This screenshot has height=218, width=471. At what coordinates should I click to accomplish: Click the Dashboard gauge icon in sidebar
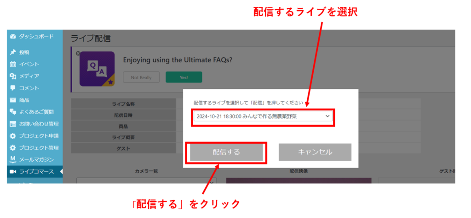click(x=13, y=37)
